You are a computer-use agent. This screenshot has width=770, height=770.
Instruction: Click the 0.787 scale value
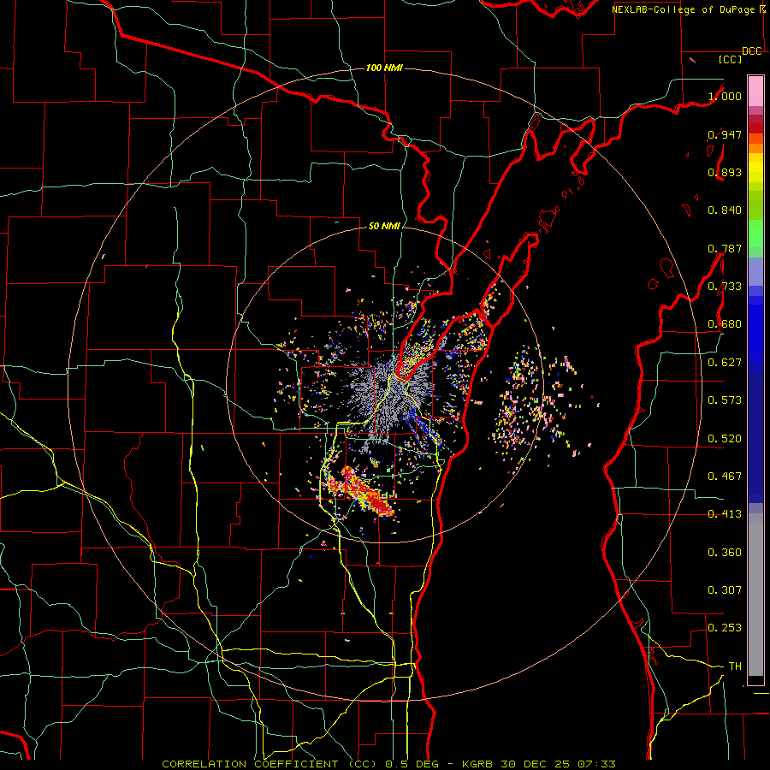pos(725,248)
